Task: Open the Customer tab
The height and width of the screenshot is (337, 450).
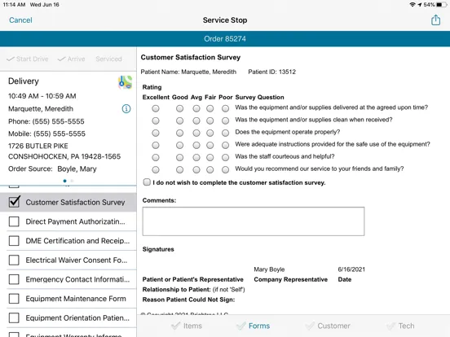Action: click(328, 326)
